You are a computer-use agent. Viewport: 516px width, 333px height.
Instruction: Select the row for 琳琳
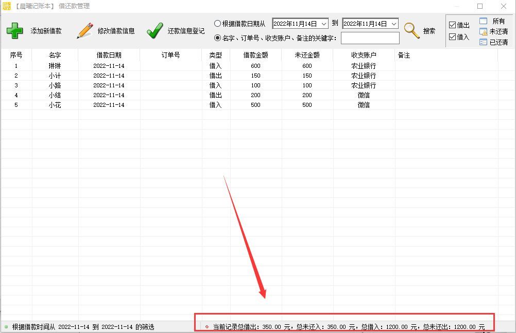[x=55, y=66]
